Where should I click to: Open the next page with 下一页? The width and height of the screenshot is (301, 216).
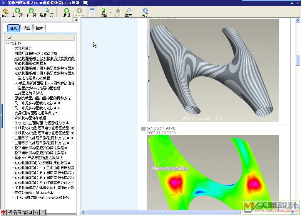point(31,12)
